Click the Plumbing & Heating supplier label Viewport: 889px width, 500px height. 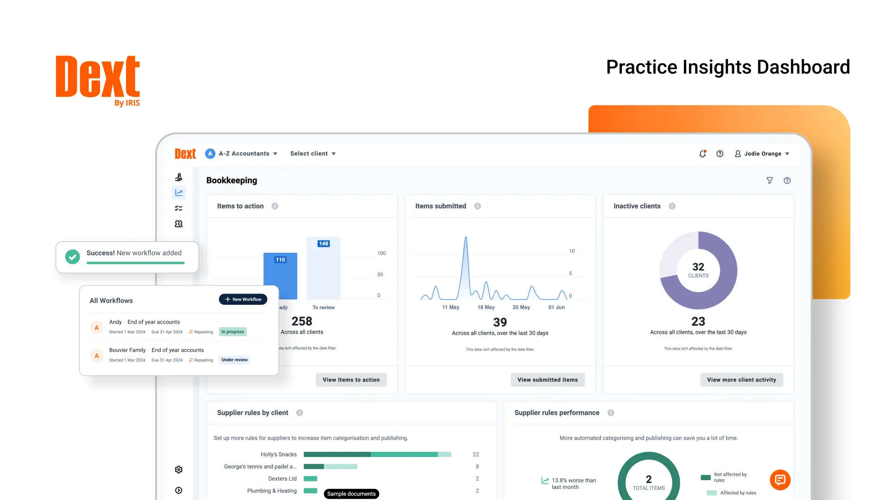point(272,491)
